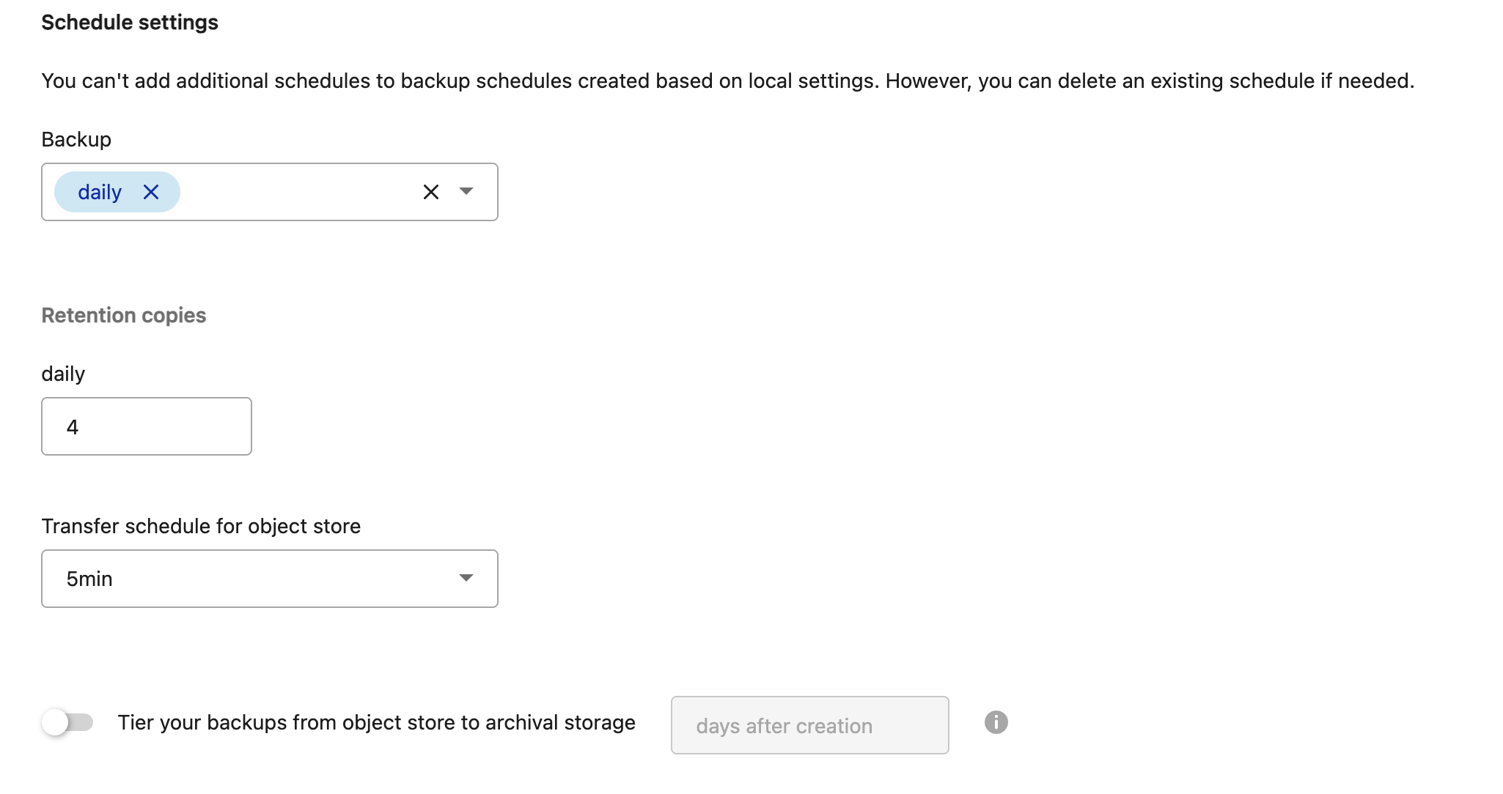
Task: Click the daily chip label in Backup
Action: pyautogui.click(x=100, y=192)
